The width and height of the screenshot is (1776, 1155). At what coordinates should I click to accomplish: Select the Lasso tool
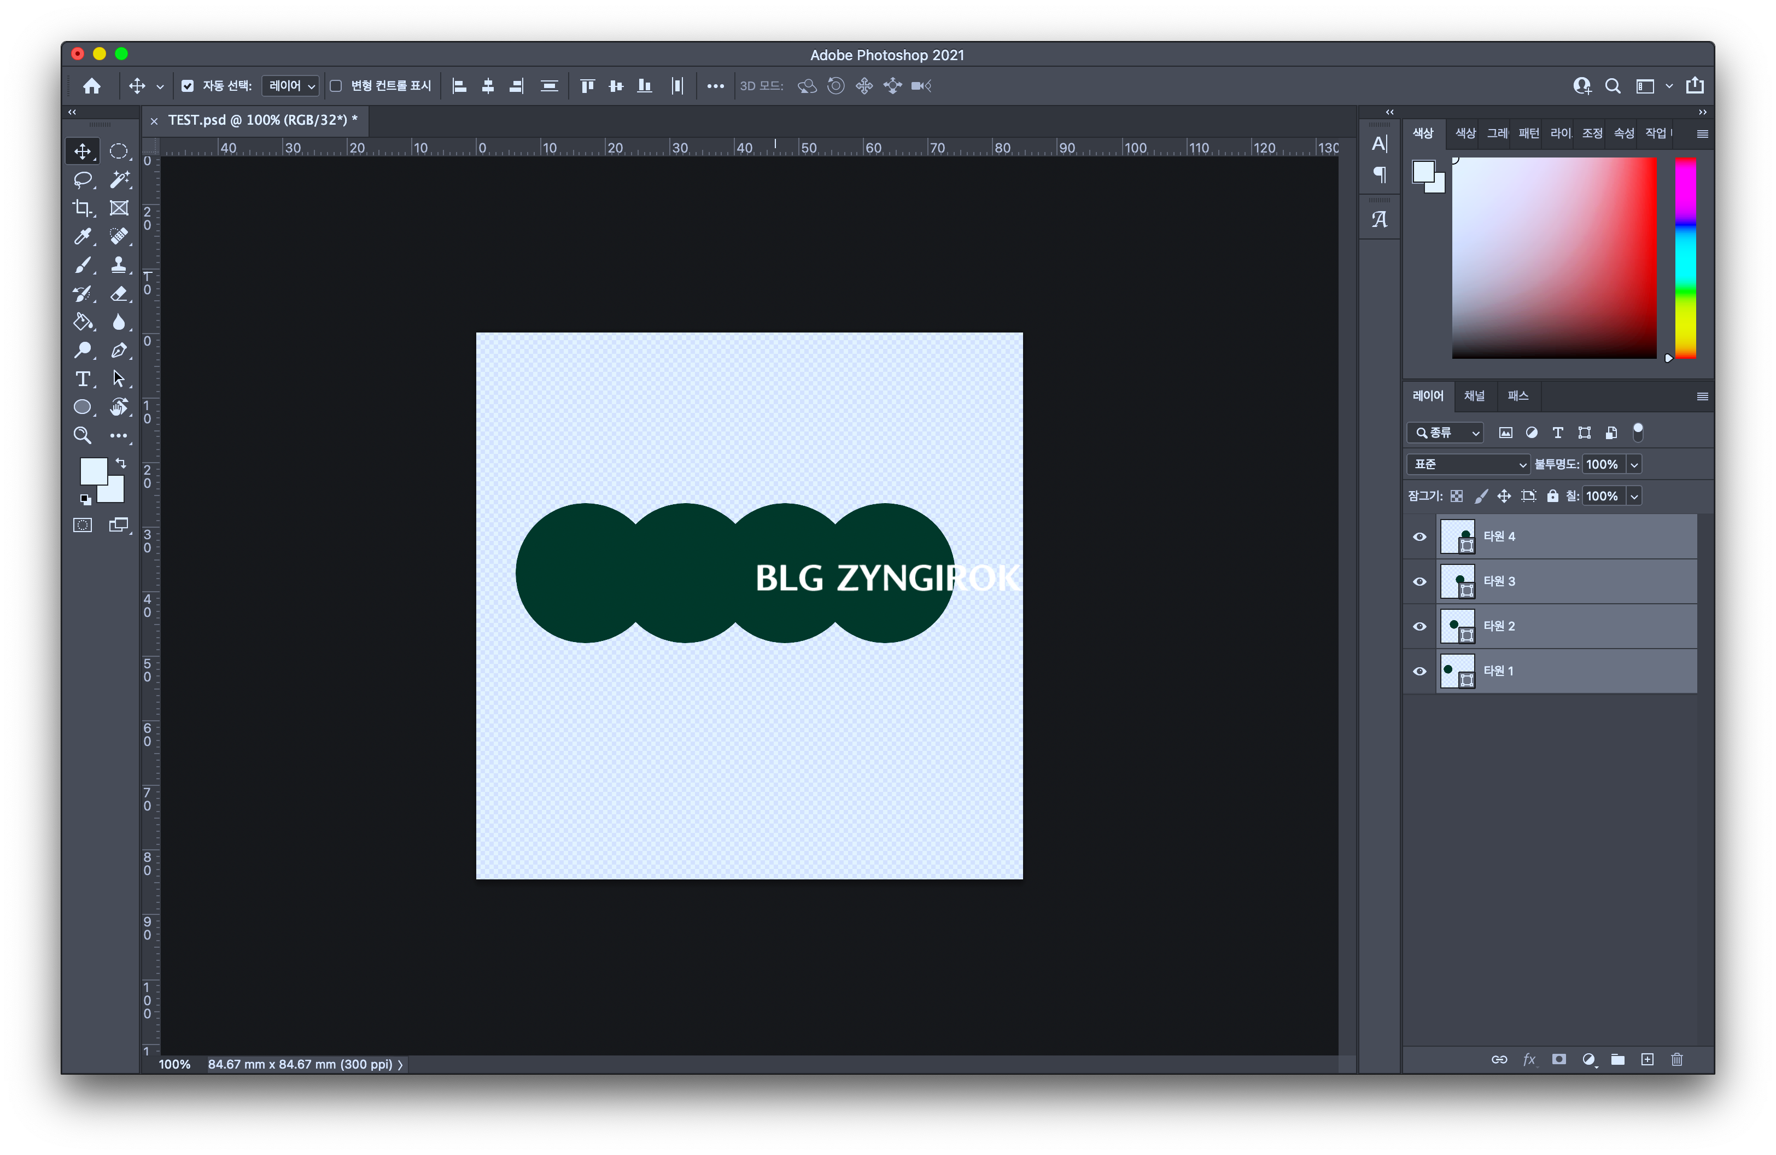pos(82,180)
